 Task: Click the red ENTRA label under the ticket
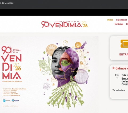point(123,54)
